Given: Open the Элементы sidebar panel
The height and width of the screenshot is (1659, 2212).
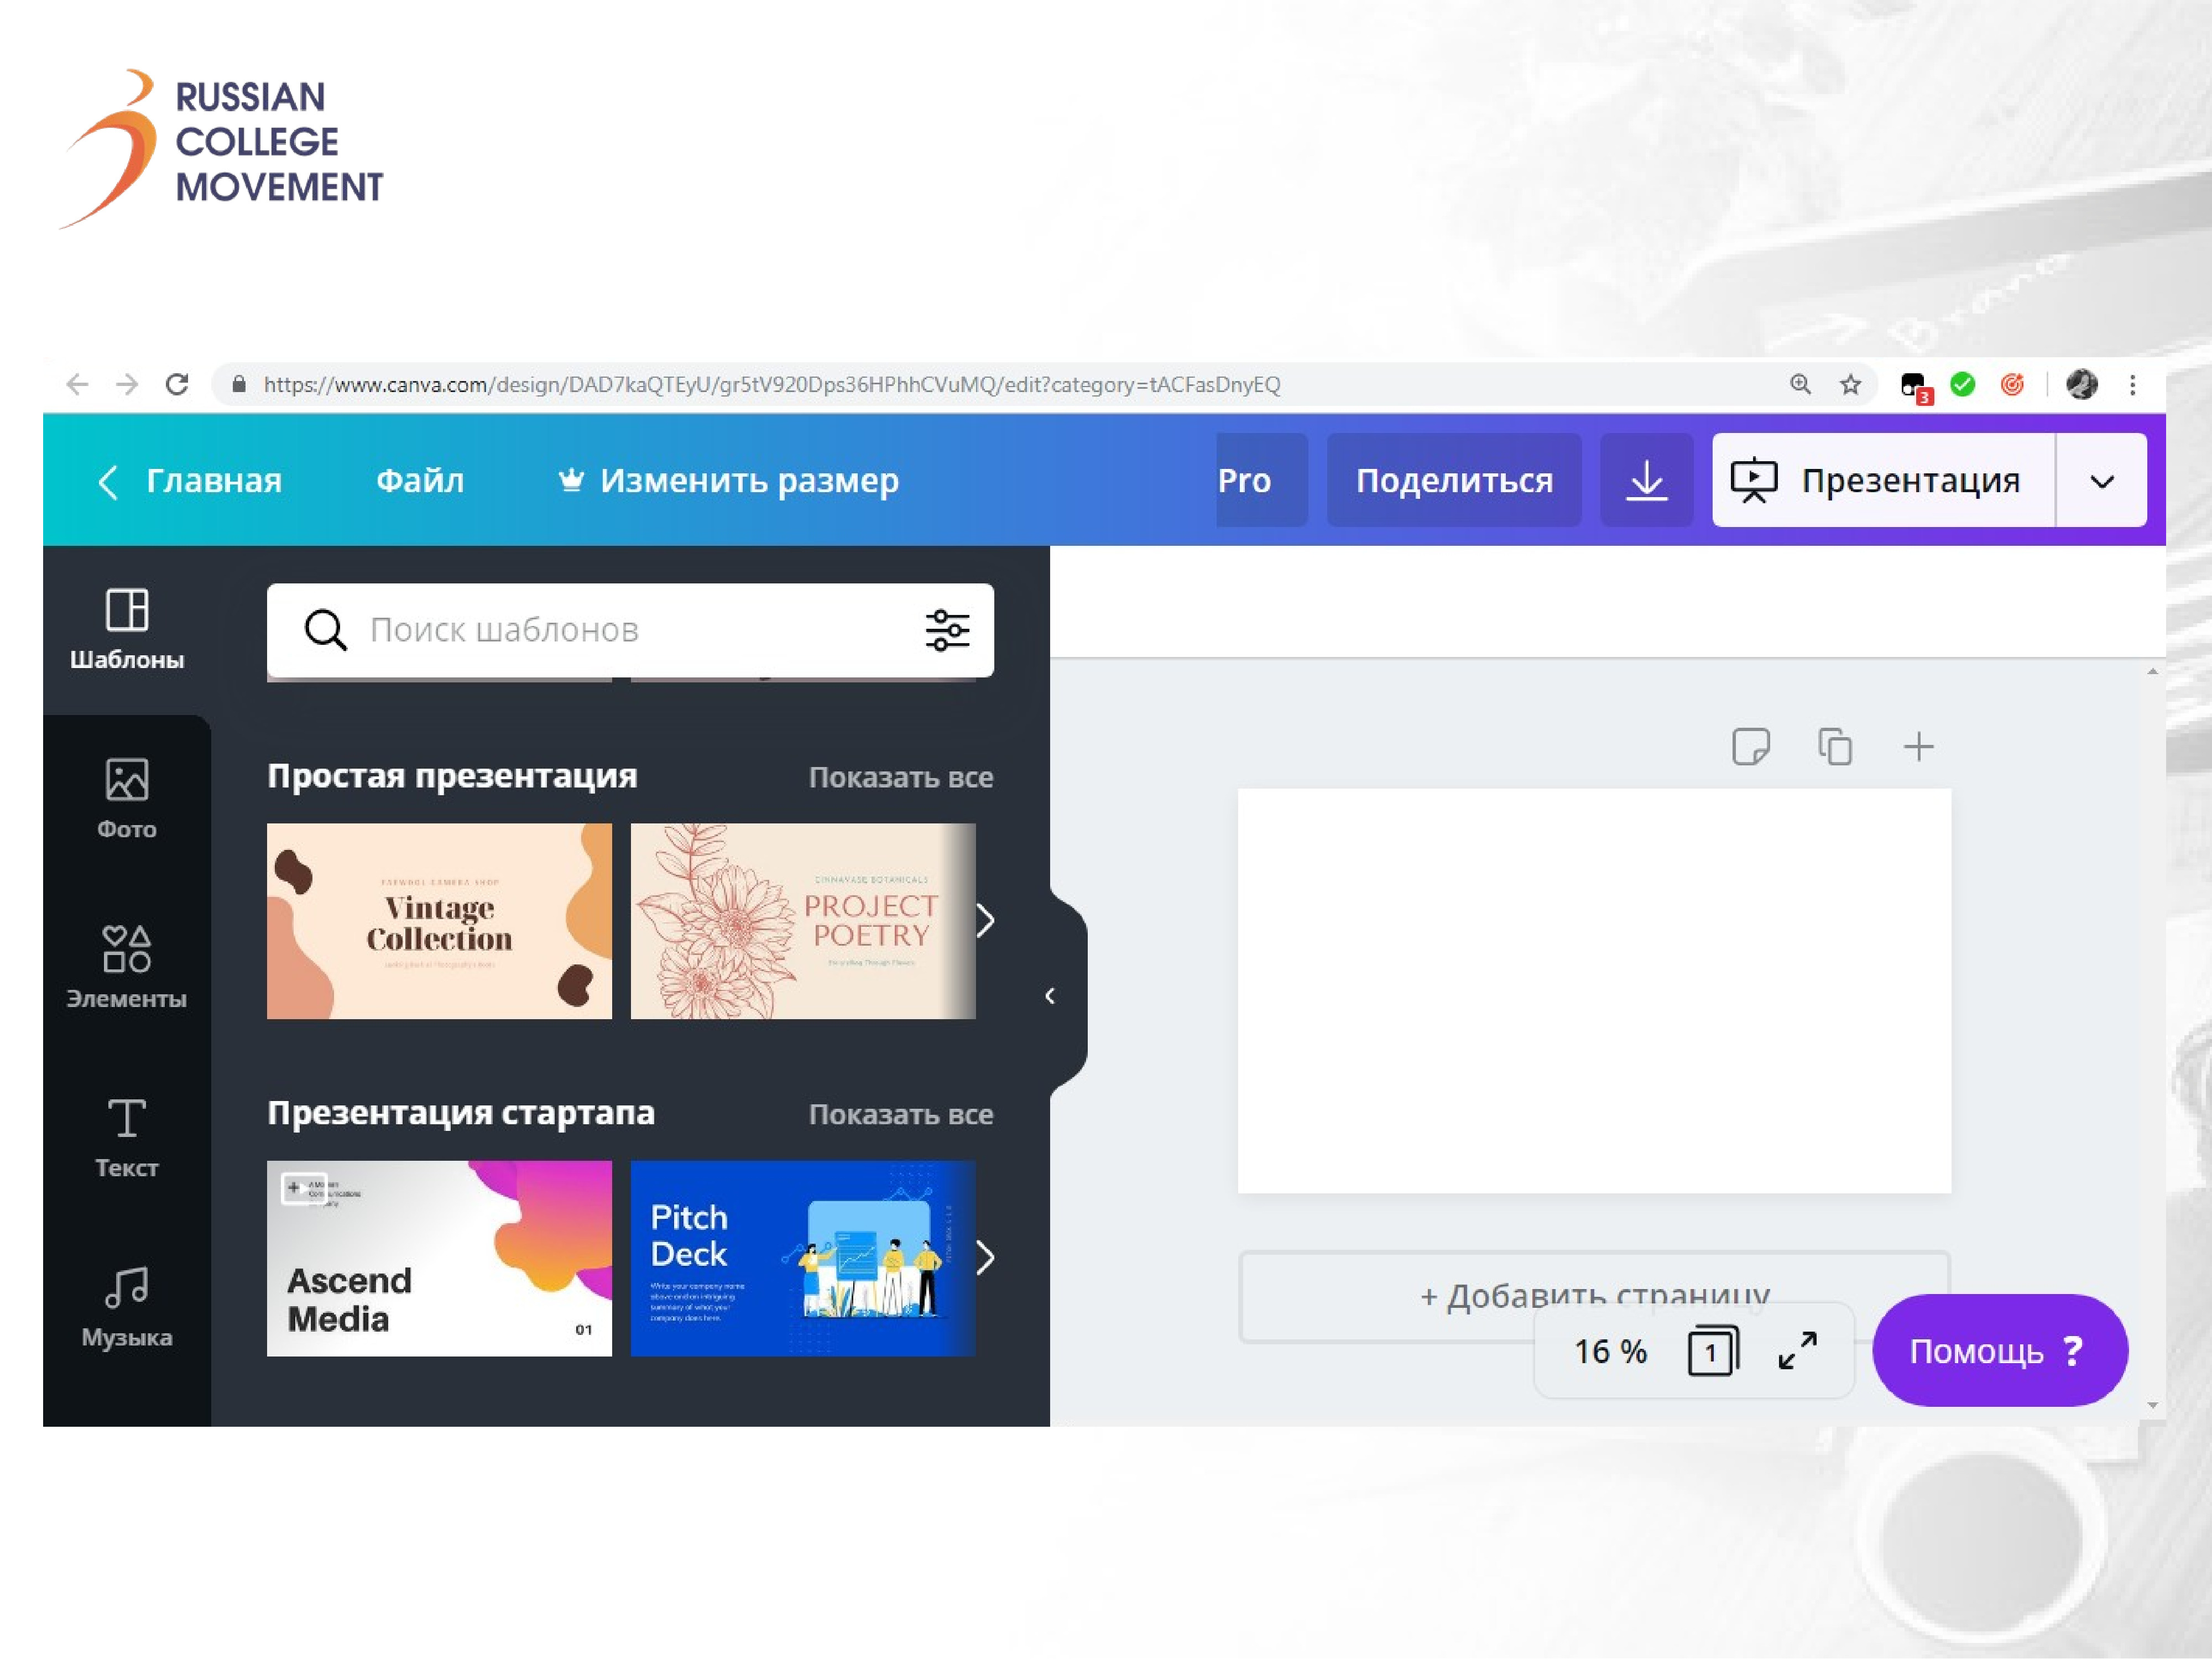Looking at the screenshot, I should [x=127, y=968].
